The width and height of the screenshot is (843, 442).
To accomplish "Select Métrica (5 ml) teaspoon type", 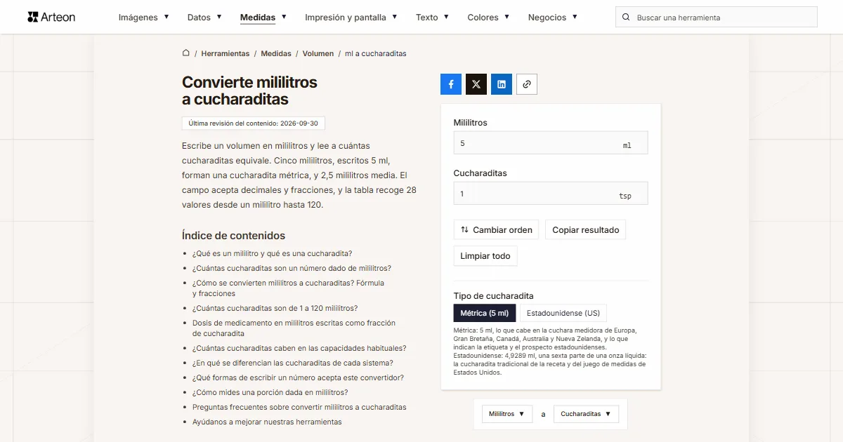I will [485, 313].
